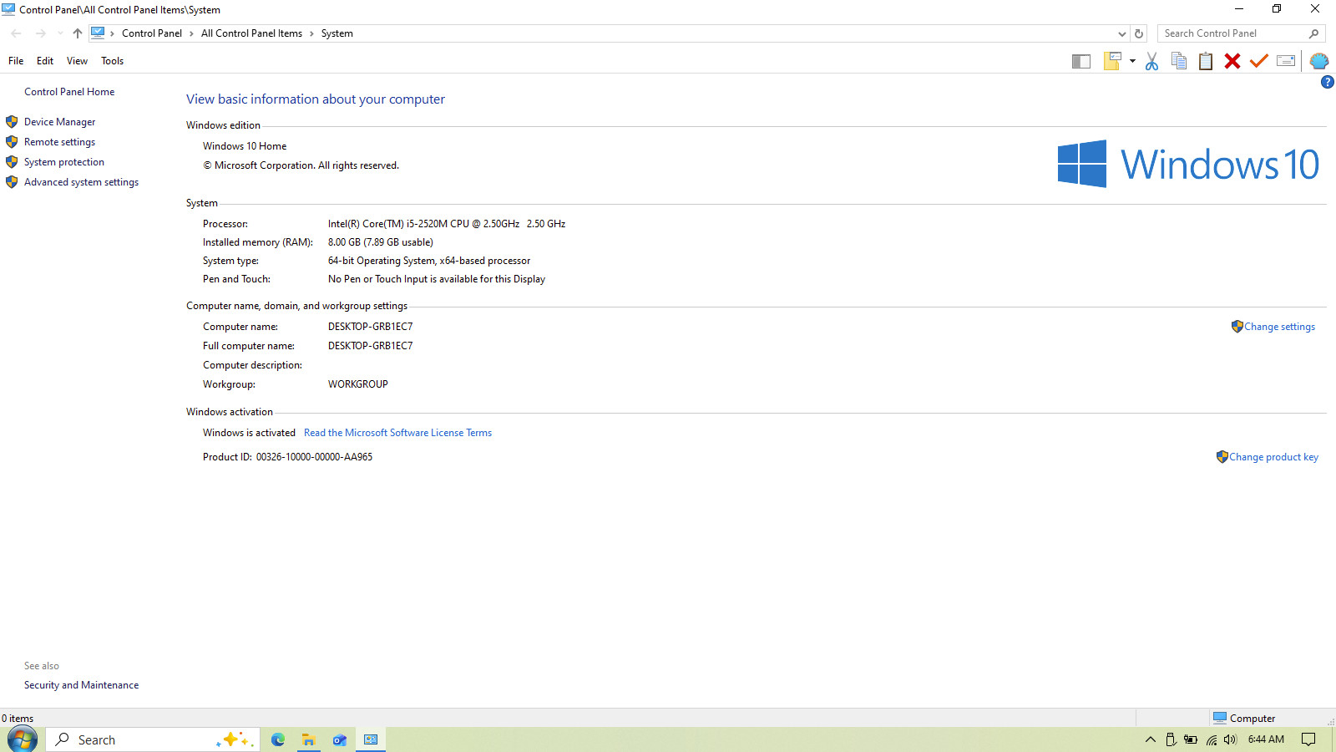The image size is (1336, 752).
Task: Click the WORKGROUP value
Action: pyautogui.click(x=357, y=384)
